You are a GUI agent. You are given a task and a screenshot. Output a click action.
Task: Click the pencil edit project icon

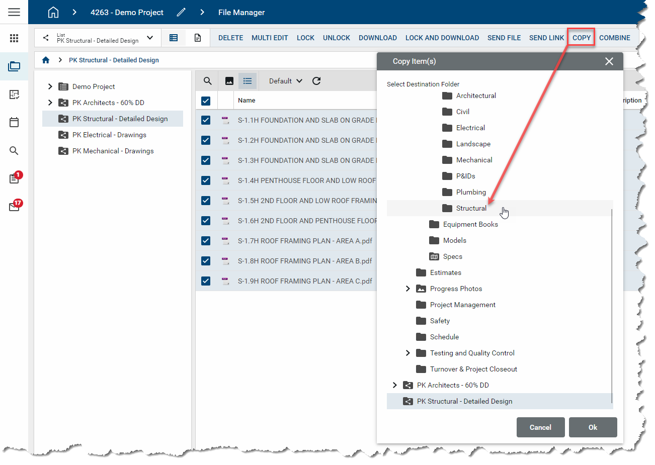click(x=181, y=12)
